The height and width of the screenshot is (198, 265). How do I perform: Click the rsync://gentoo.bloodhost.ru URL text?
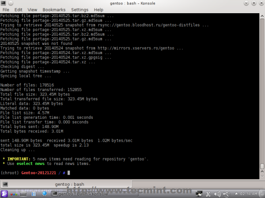(149, 25)
